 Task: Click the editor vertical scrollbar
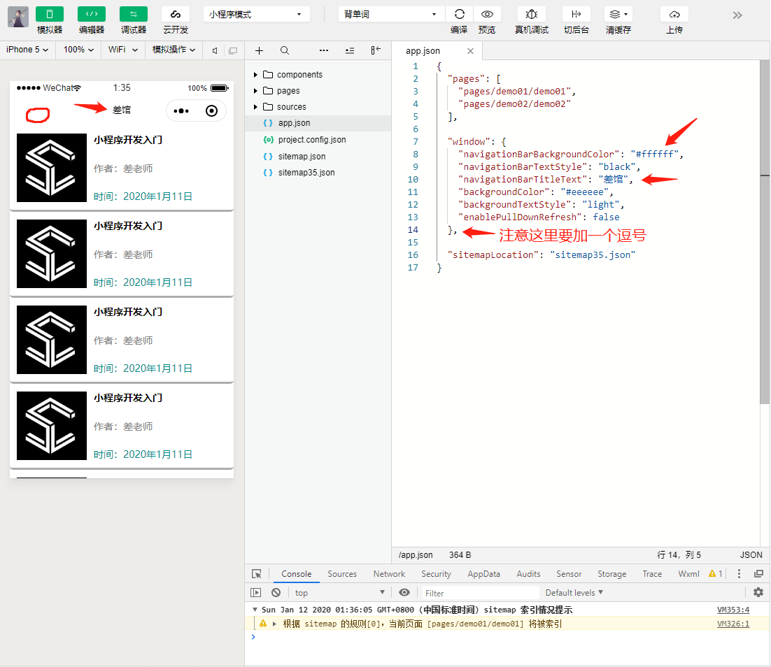pyautogui.click(x=764, y=231)
